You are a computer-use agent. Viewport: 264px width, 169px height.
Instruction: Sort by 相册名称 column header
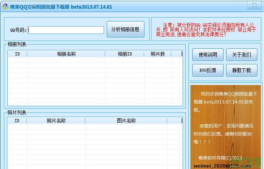pyautogui.click(x=66, y=54)
